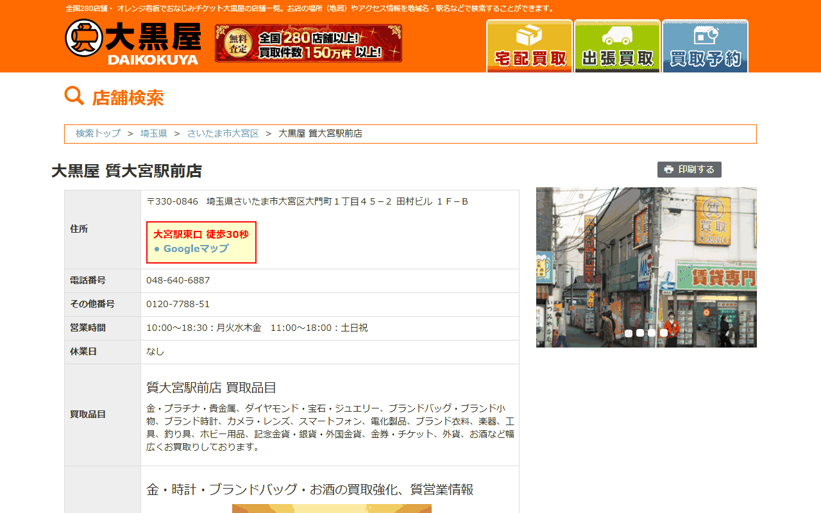Open the 埼玉県 breadcrumb link
Image resolution: width=821 pixels, height=513 pixels.
pyautogui.click(x=154, y=133)
